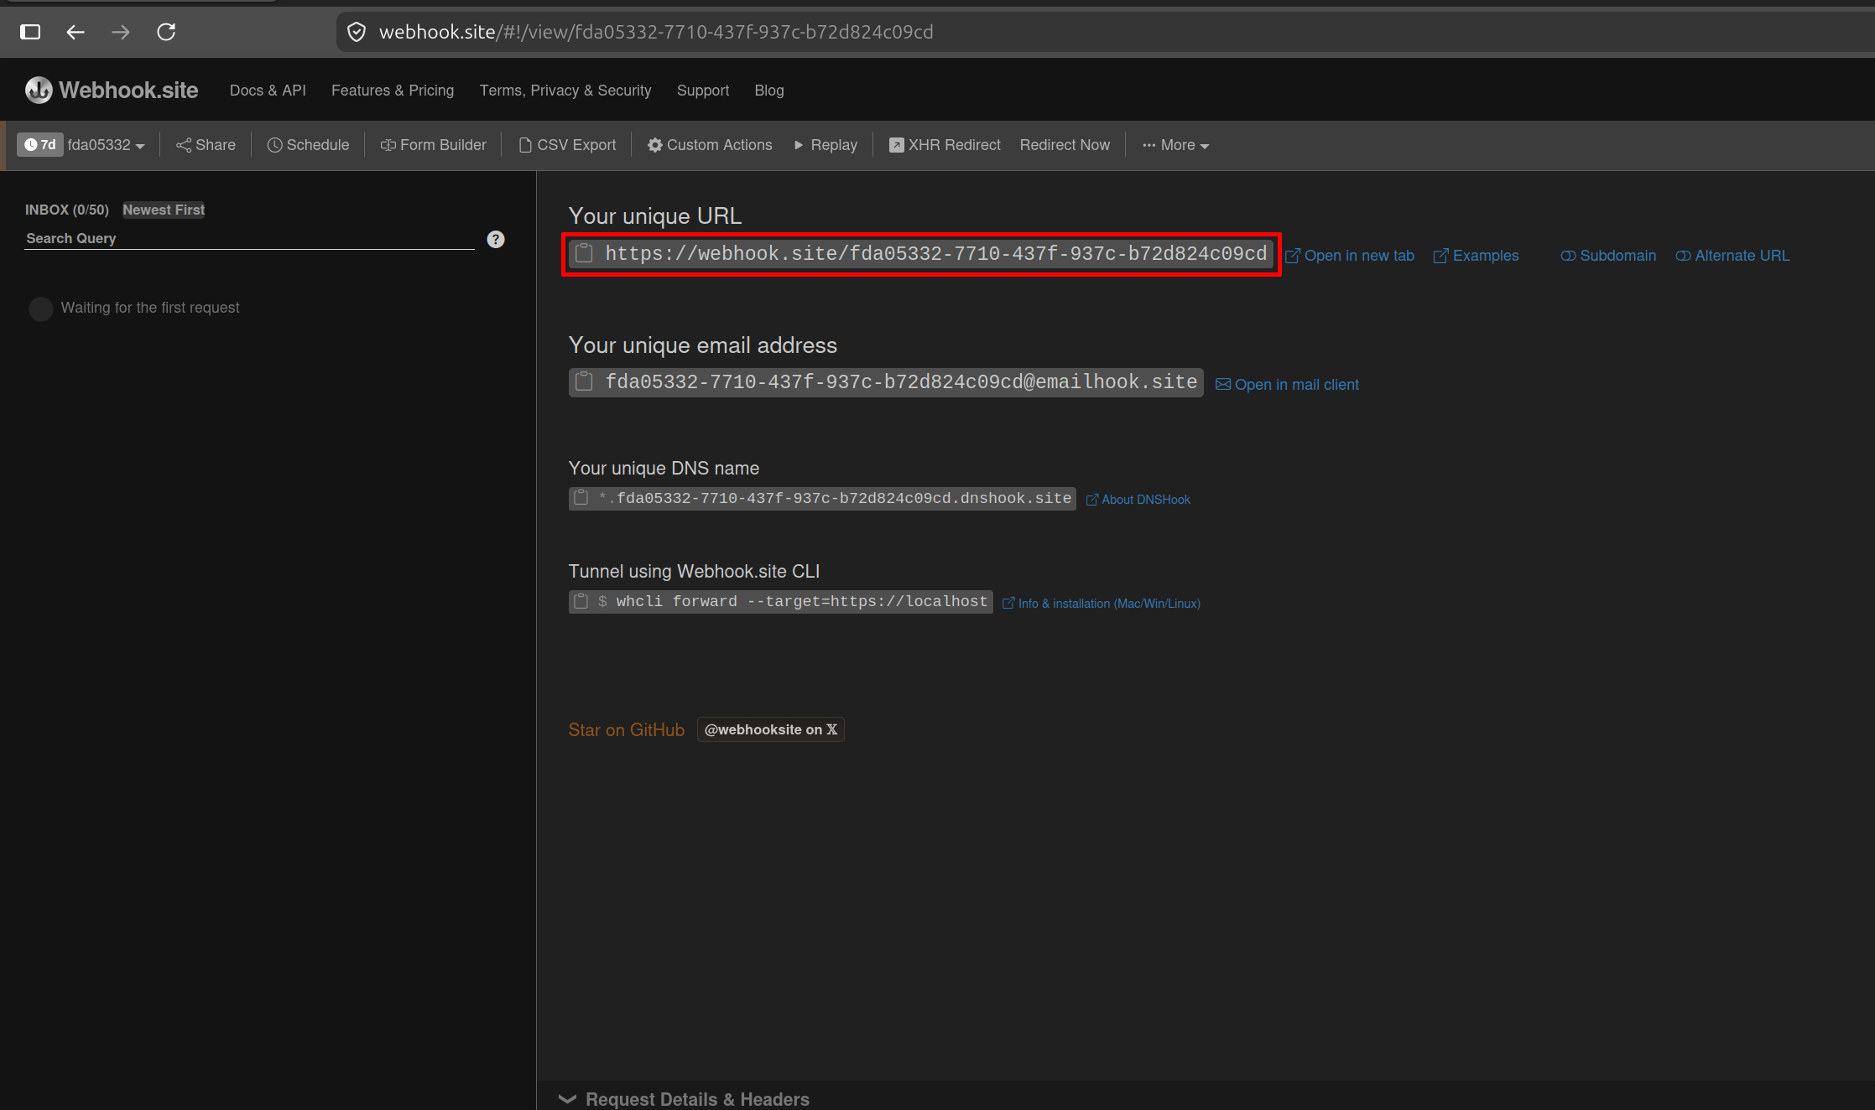Select the unique DNS name text
This screenshot has height=1110, width=1875.
(x=836, y=499)
